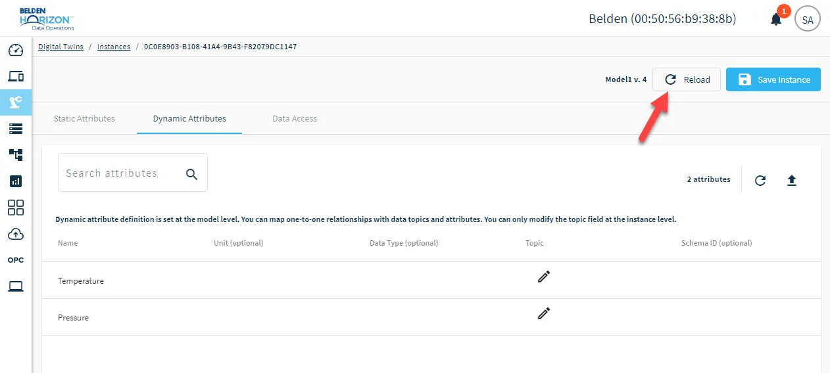Open notifications bell with badge

point(777,19)
